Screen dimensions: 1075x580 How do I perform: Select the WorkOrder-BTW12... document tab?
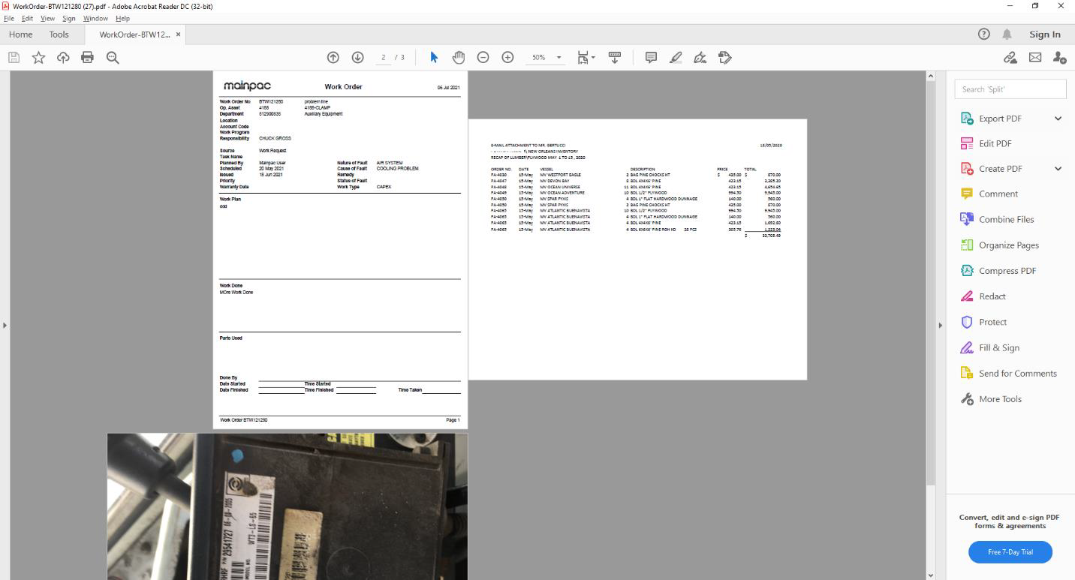tap(134, 35)
